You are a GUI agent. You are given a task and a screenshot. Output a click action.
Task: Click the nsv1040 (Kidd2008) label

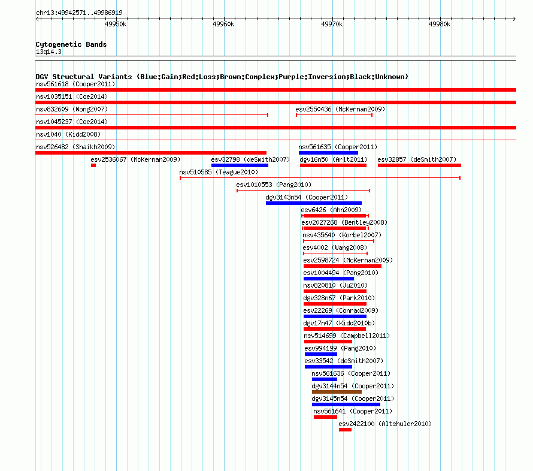[68, 134]
